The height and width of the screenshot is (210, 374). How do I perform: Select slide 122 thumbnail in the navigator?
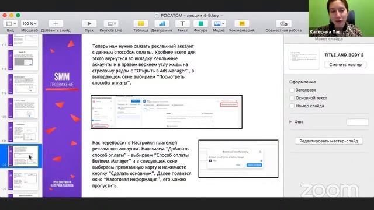[23, 156]
